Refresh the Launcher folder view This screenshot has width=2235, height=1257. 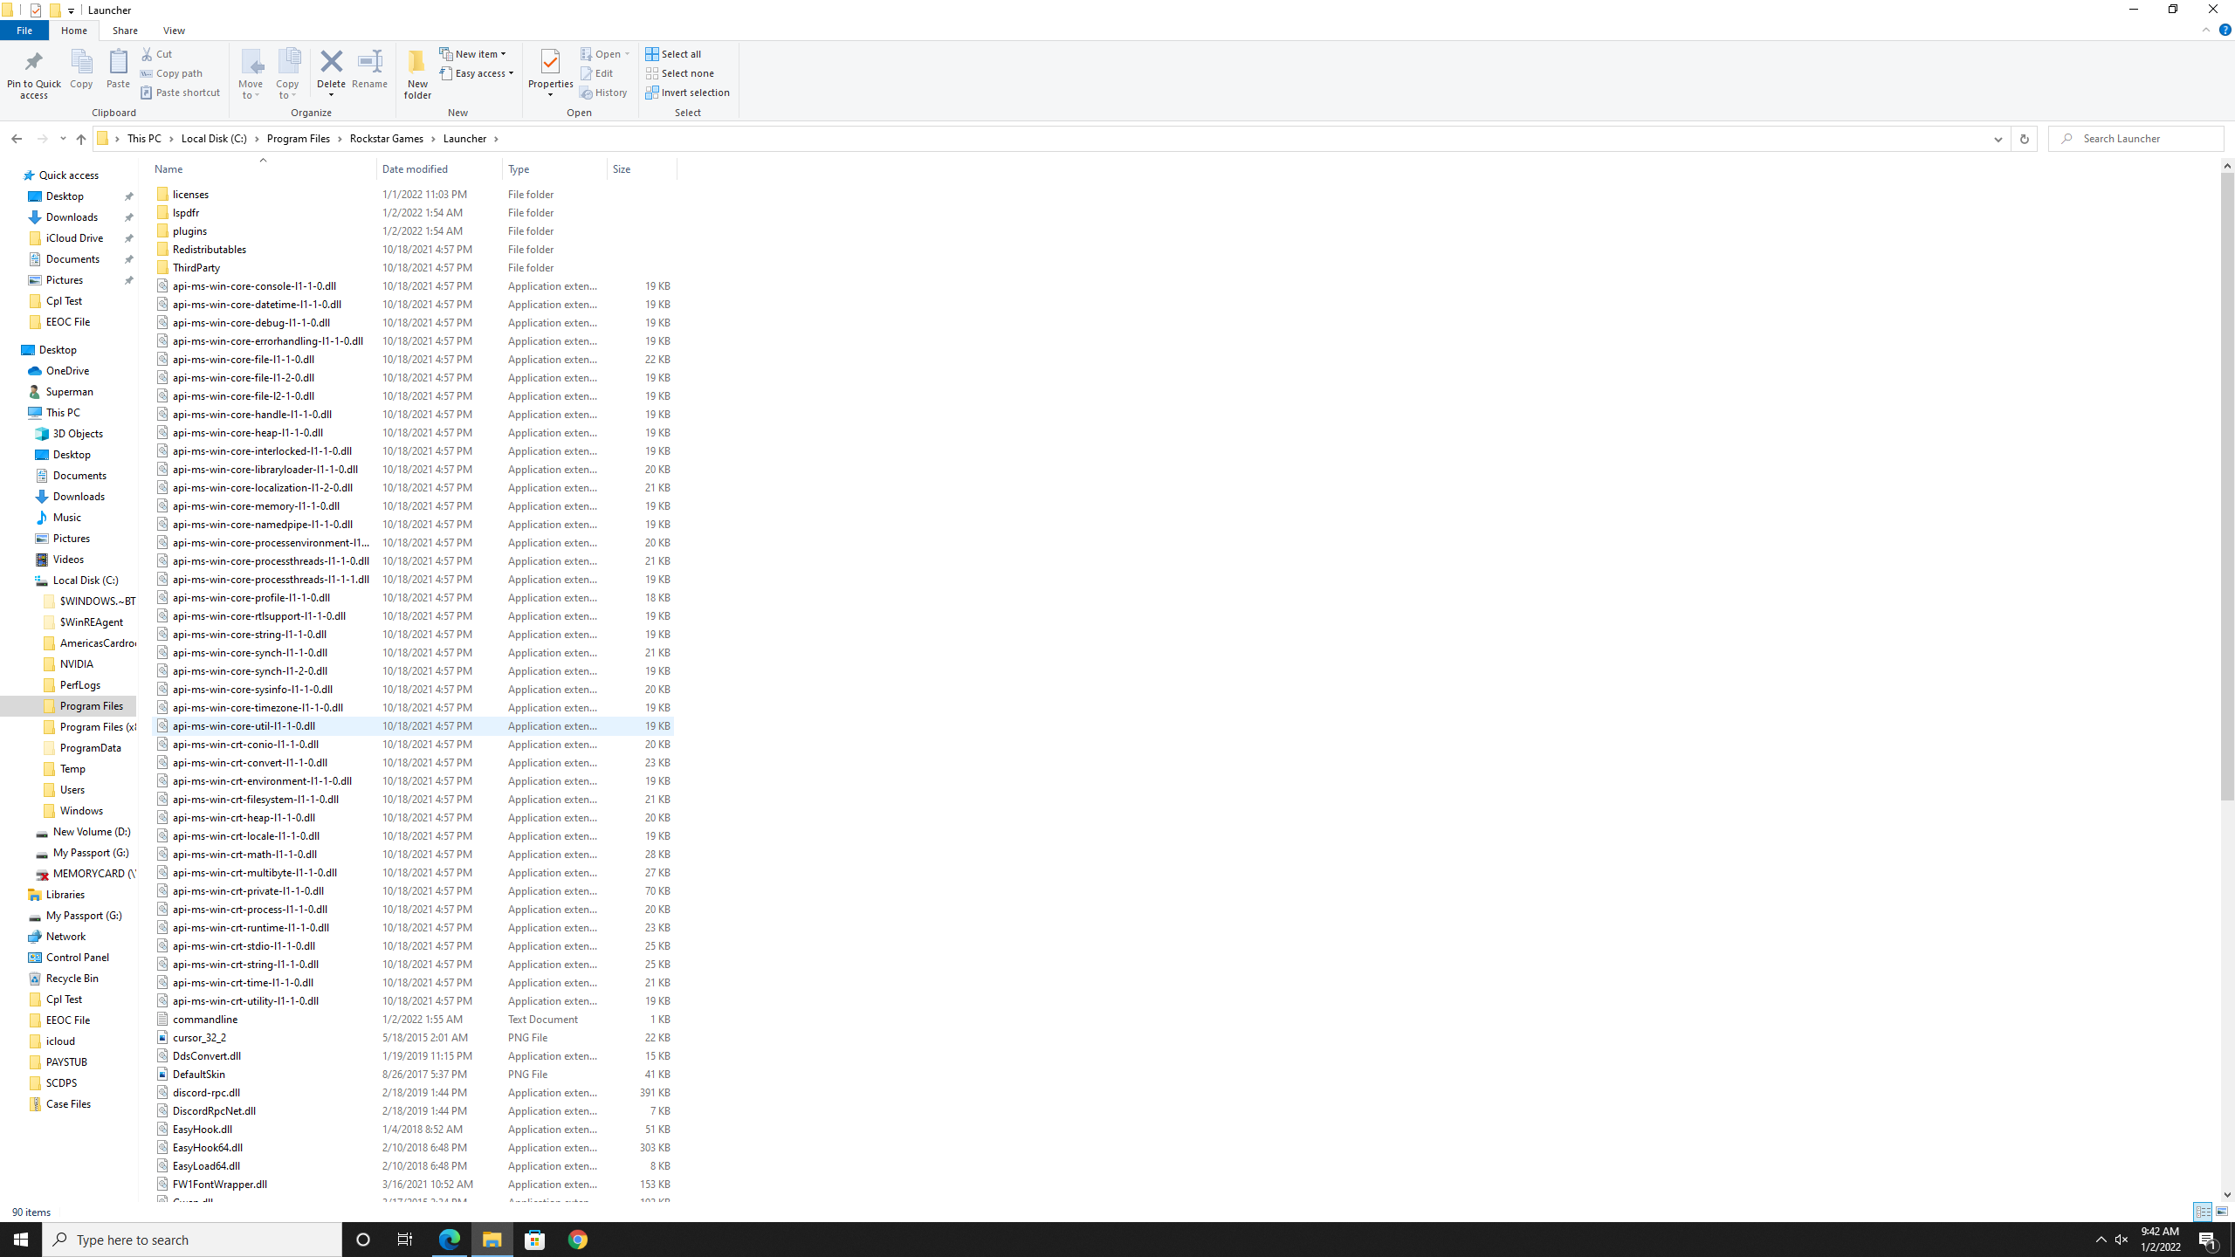[2024, 139]
